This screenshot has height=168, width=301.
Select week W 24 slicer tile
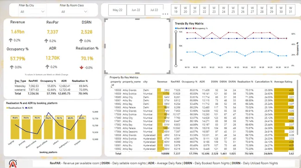[x=224, y=10]
